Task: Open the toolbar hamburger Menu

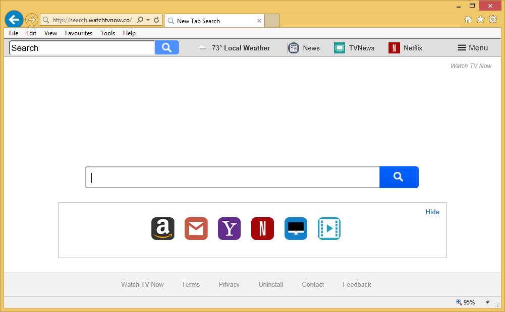Action: pyautogui.click(x=473, y=48)
